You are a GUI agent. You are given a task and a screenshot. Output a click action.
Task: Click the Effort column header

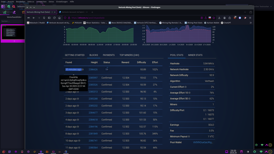tap(155, 62)
